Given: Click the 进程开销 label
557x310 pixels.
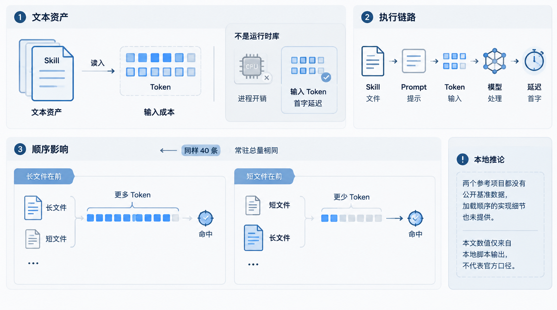Looking at the screenshot, I should (x=252, y=98).
